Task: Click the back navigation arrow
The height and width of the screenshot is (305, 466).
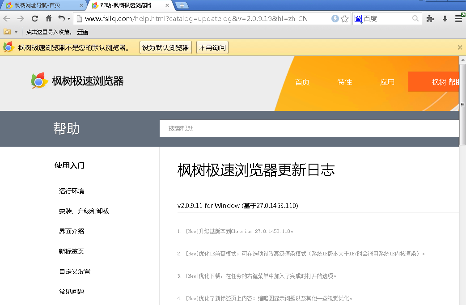Action: click(x=7, y=18)
